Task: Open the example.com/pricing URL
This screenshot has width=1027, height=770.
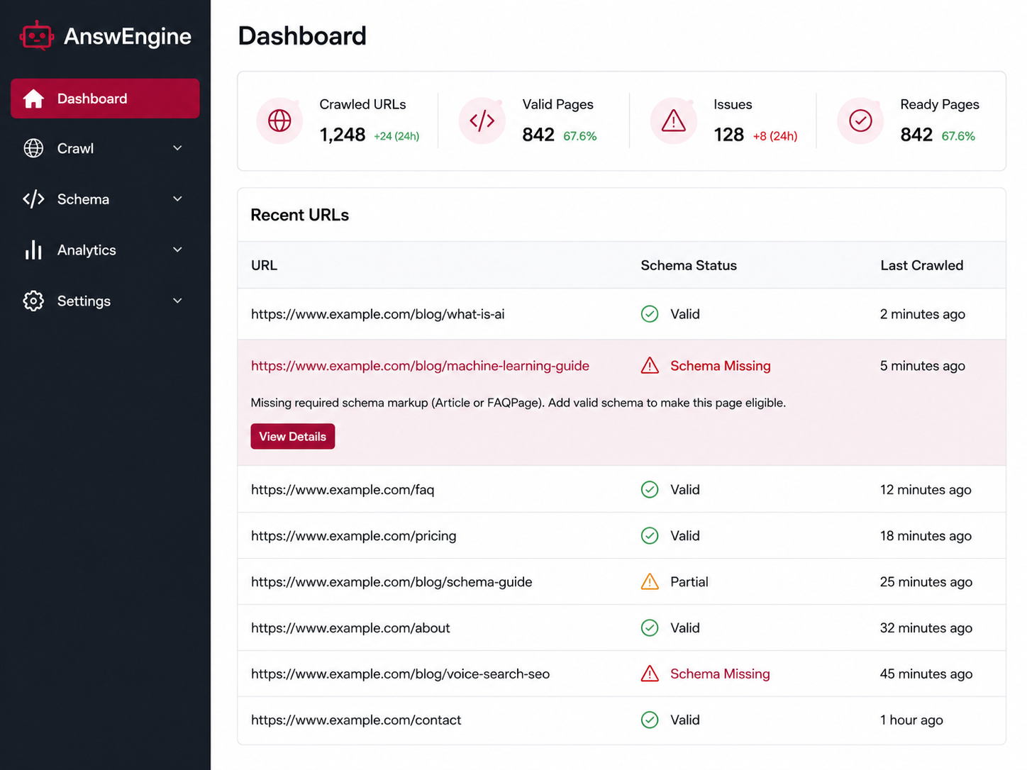Action: (x=353, y=536)
